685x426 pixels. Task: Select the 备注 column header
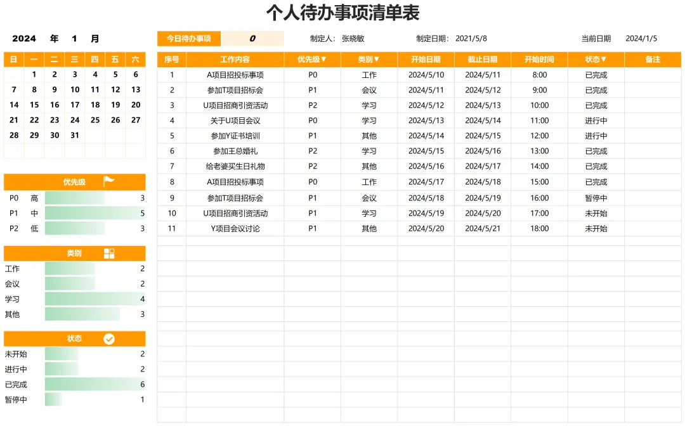pos(653,60)
